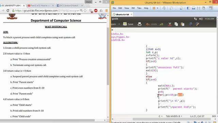218x123 pixels.
Task: Click the gedit Save button
Action: pos(128,24)
